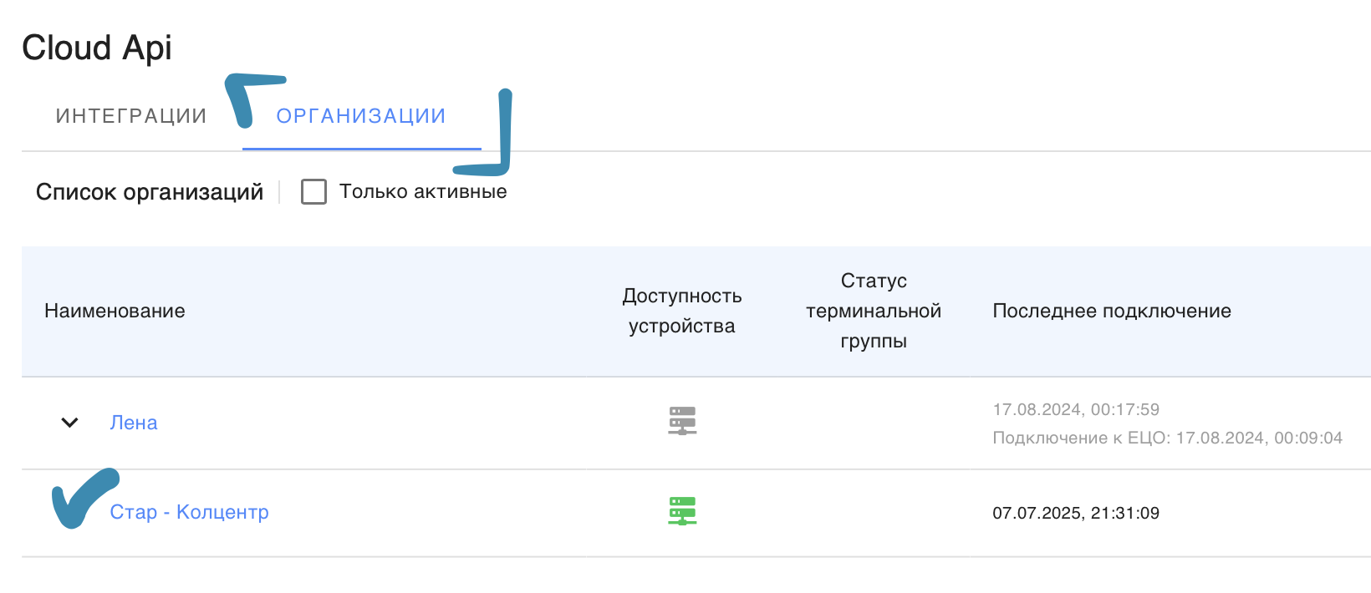Click the Последнее подключение column header
The height and width of the screenshot is (593, 1371).
pos(1112,311)
